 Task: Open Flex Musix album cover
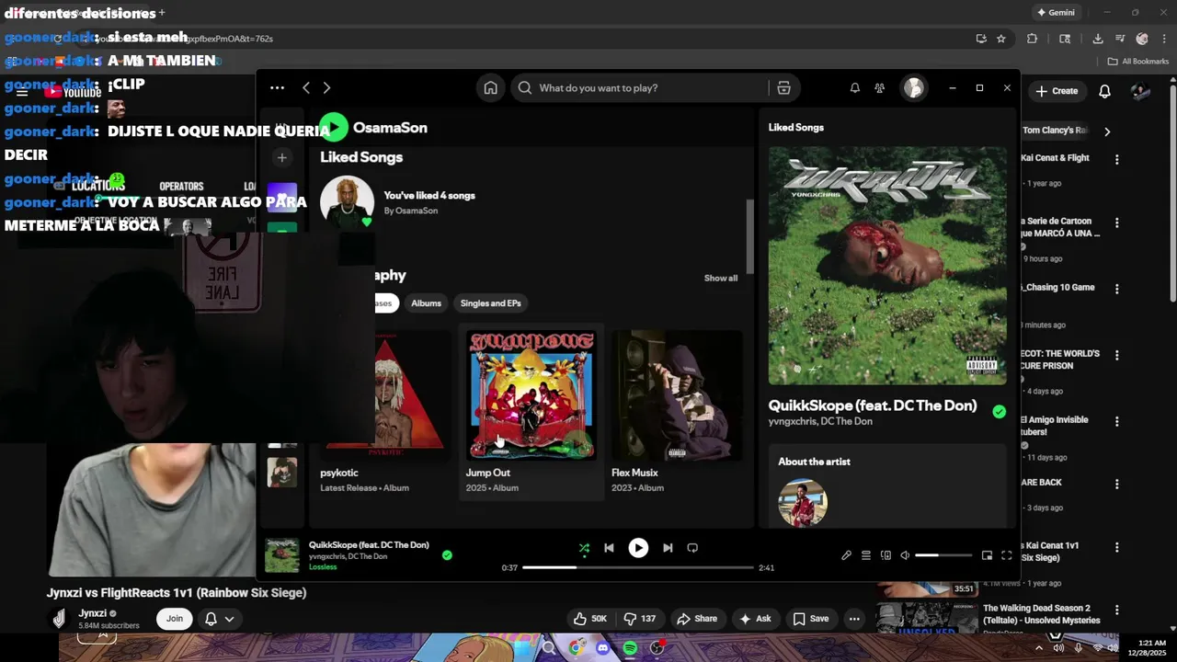(677, 395)
